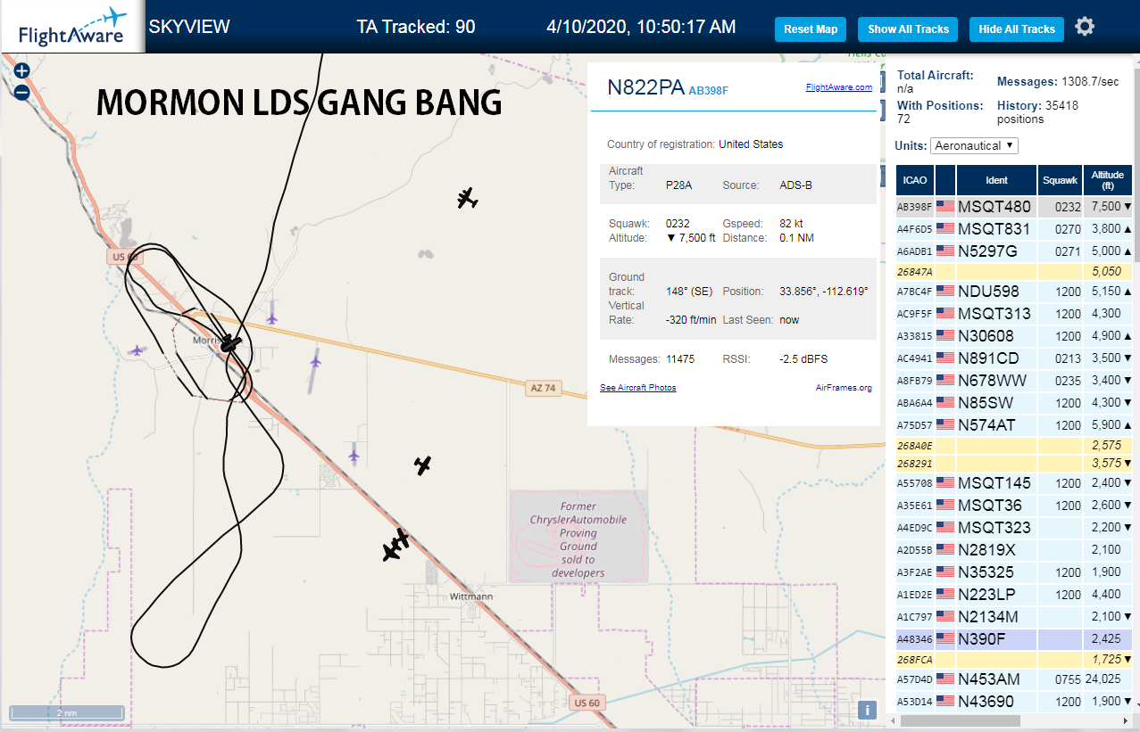Open map attribution info icon

pos(866,711)
